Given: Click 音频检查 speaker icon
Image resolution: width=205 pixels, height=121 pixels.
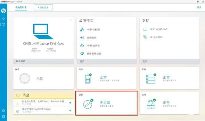Looking at the screenshot, I should tap(82, 38).
